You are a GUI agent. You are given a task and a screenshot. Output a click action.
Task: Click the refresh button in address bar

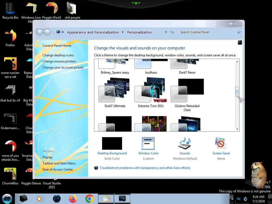(172, 32)
